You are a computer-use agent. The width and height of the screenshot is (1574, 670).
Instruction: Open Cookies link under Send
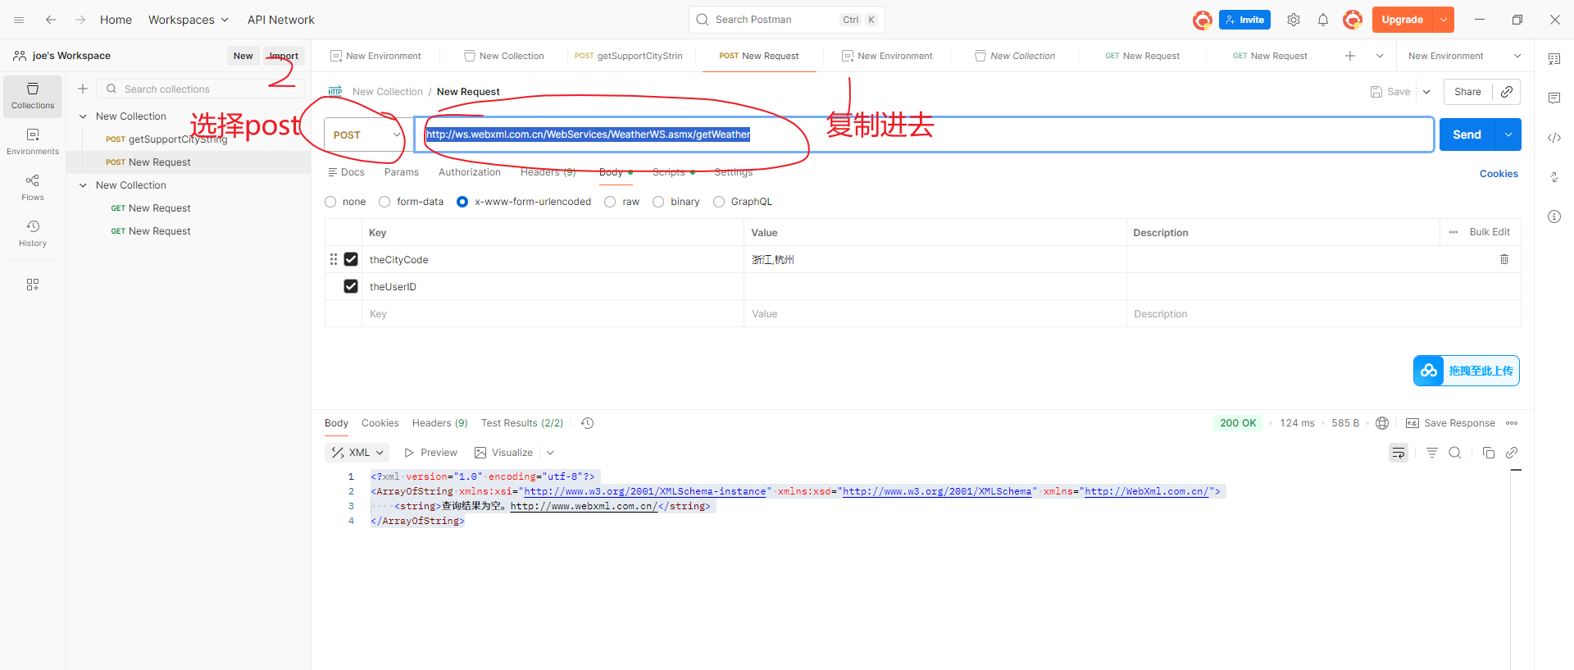coord(1499,174)
